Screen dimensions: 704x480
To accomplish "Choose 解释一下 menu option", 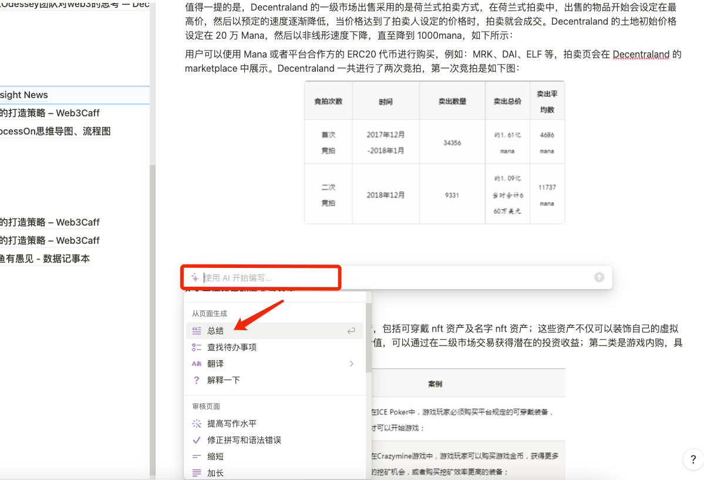I will 274,380.
